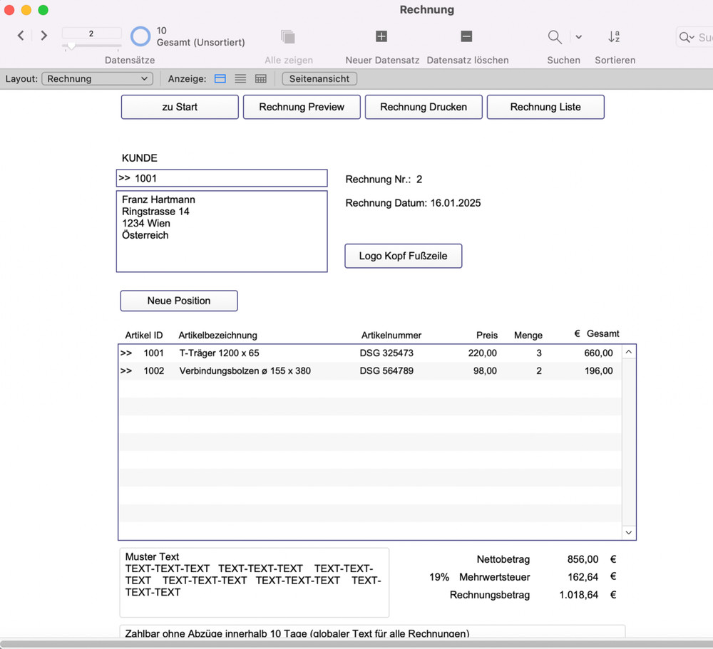The image size is (713, 649).
Task: Open the Layout dropdown showing Rechnung
Action: 97,78
